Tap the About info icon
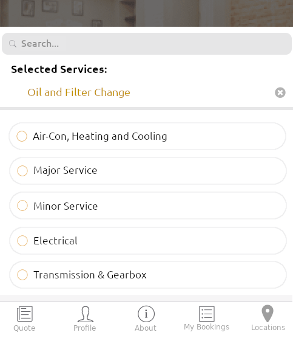293x338 pixels. tap(146, 314)
